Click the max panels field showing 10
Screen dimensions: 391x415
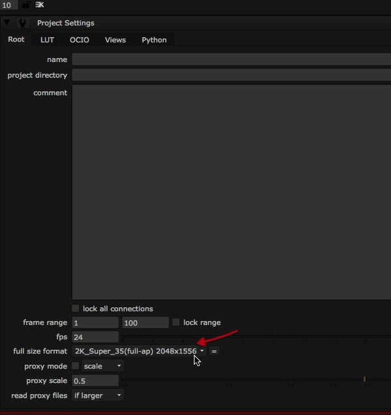pos(8,5)
